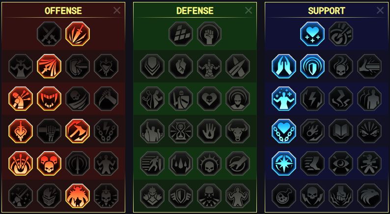
Task: Select the raised fist Defense mastery
Action: click(209, 34)
